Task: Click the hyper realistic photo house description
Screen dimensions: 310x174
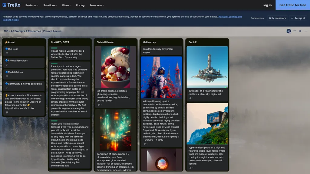Action: tap(207, 156)
